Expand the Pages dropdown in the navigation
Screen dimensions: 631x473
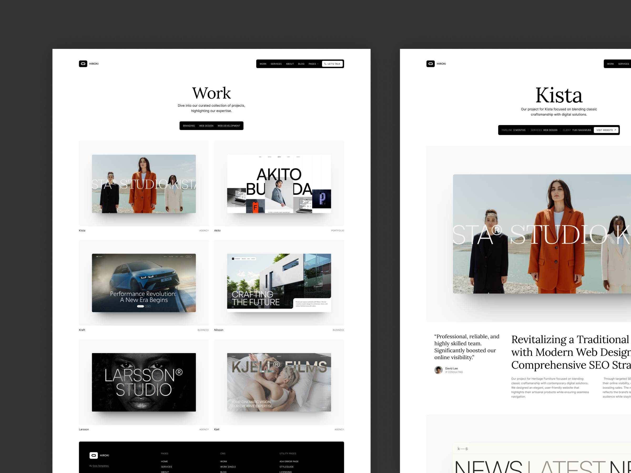pos(313,64)
